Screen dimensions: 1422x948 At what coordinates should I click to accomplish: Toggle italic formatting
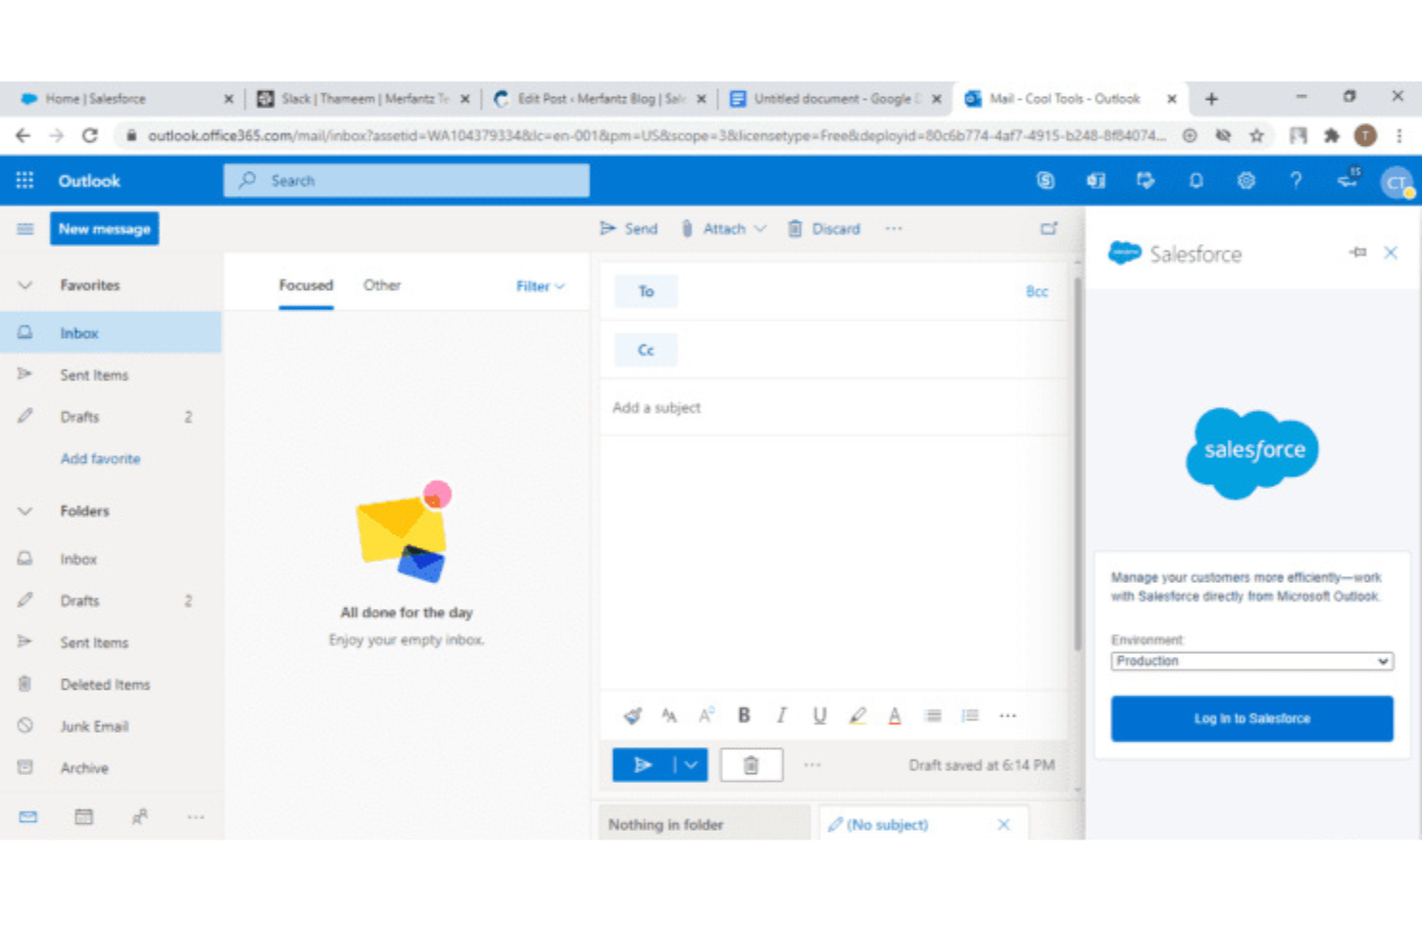tap(781, 716)
